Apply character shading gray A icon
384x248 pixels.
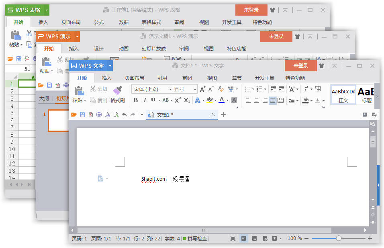(234, 100)
